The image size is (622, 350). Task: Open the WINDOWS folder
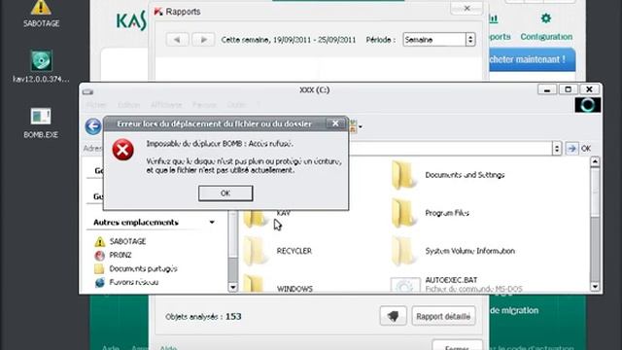tap(278, 284)
